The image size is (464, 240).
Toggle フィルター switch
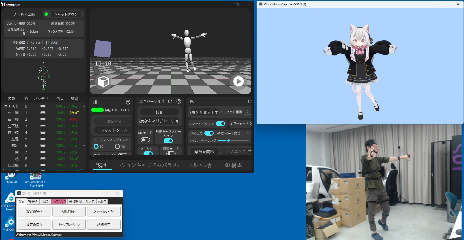148,153
